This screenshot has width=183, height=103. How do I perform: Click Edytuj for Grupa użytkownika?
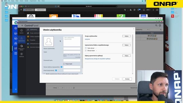point(126,36)
